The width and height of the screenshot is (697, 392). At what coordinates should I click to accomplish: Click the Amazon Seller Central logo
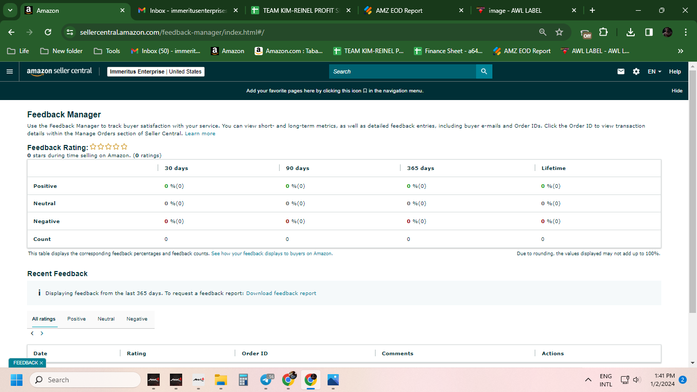point(59,71)
